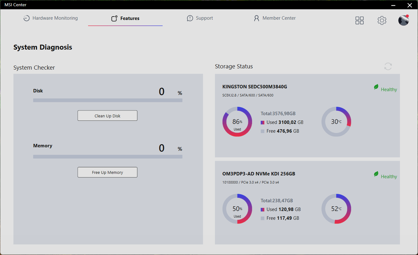Click the OM3PDP3-AD Used color legend swatch
Image resolution: width=418 pixels, height=255 pixels.
coord(262,210)
